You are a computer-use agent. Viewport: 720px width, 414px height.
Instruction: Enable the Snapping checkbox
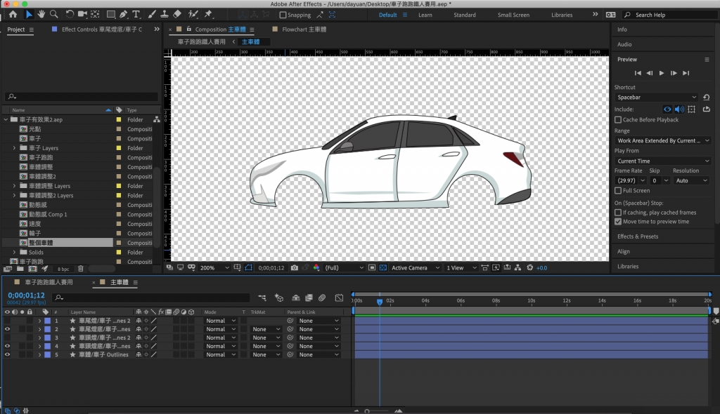click(x=283, y=15)
